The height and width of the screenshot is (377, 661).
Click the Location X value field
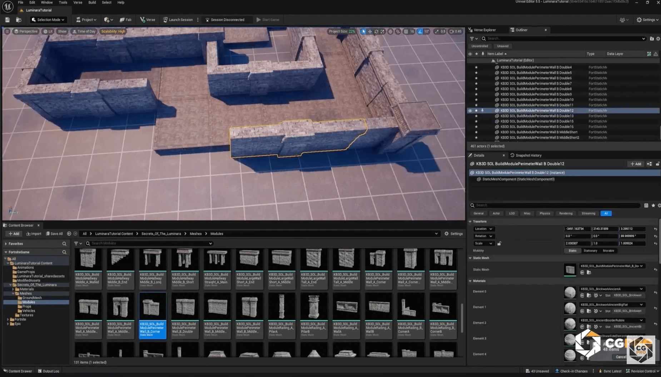(577, 229)
